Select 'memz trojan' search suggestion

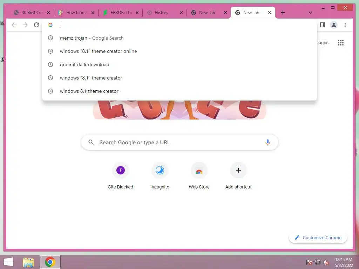[x=179, y=38]
